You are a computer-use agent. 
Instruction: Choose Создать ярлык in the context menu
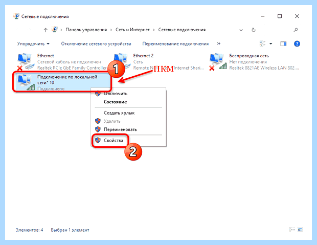click(x=128, y=113)
